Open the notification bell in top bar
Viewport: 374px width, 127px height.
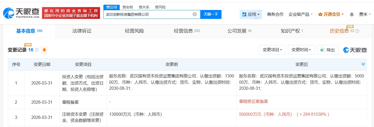[x=352, y=14]
